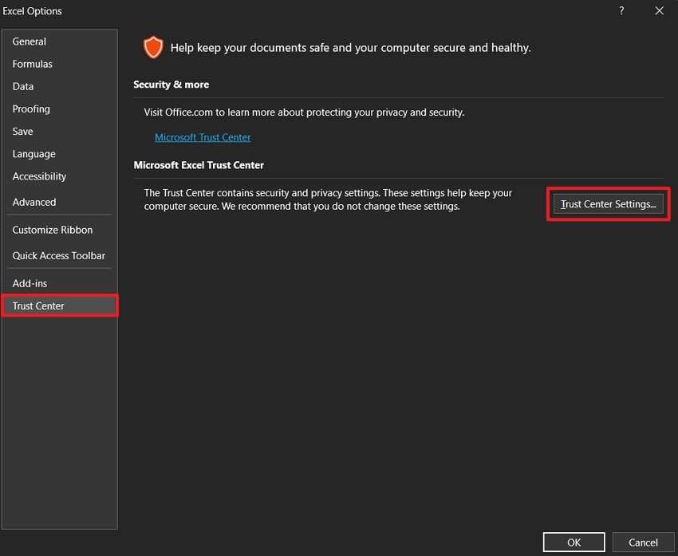Click the 'Excel Options' title text
The width and height of the screenshot is (678, 556).
point(33,11)
